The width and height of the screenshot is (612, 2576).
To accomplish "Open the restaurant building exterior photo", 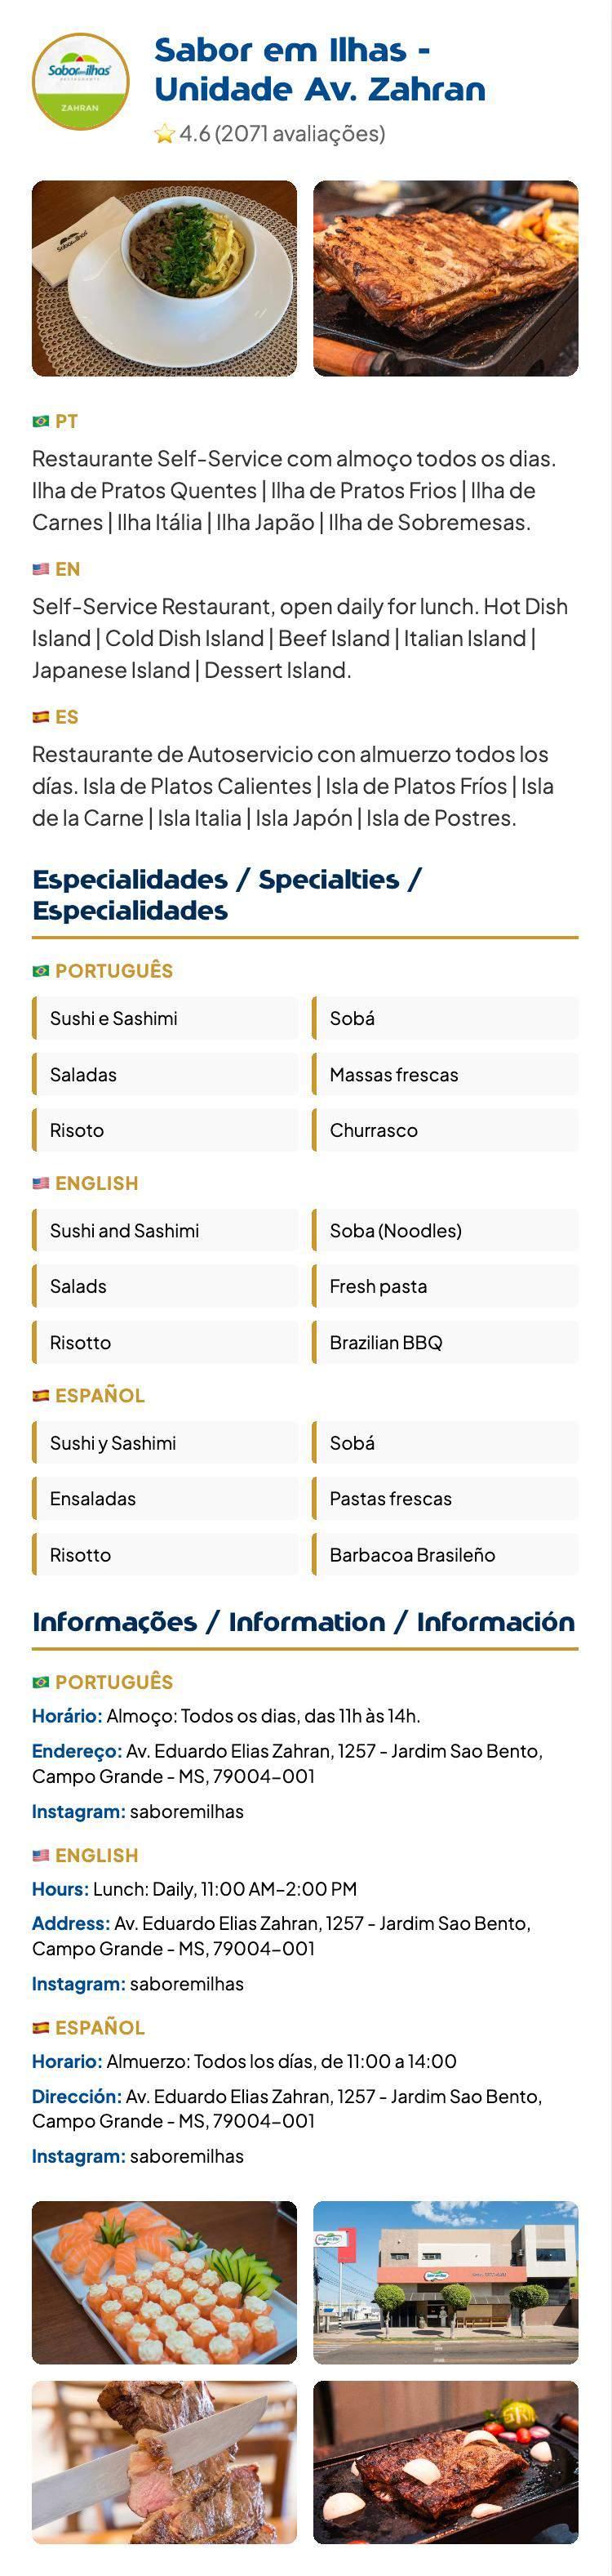I will click(446, 2283).
